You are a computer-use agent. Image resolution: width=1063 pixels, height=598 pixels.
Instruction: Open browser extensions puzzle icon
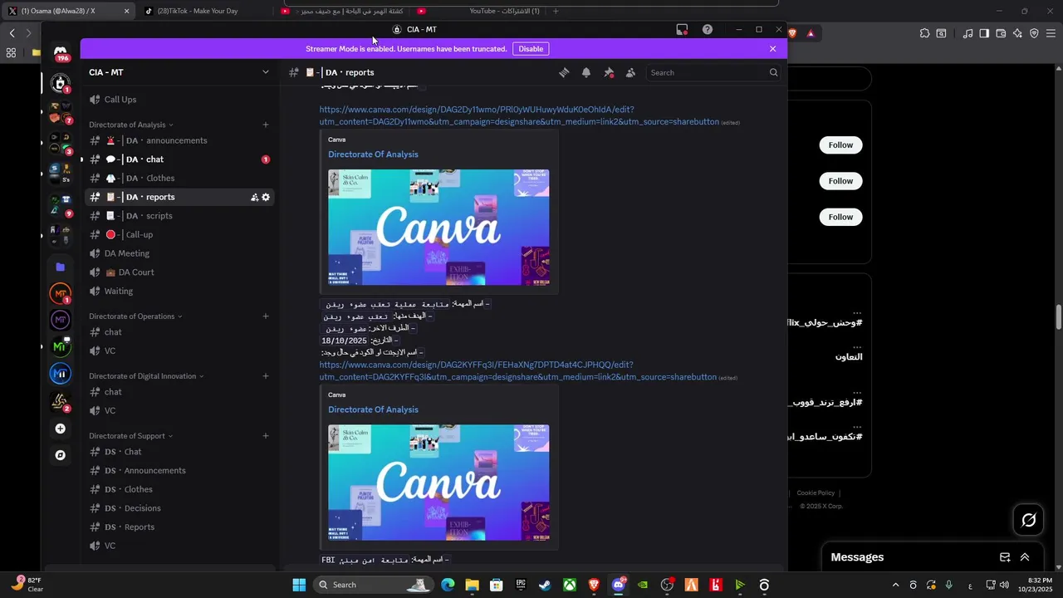tap(924, 33)
